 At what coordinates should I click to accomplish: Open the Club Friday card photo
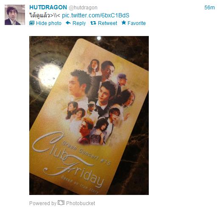(x=89, y=115)
